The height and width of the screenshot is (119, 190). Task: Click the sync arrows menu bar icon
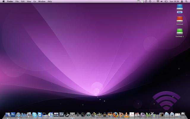146,1
